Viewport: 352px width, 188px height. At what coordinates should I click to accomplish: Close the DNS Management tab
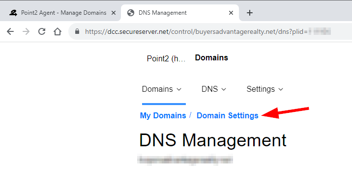coord(231,13)
